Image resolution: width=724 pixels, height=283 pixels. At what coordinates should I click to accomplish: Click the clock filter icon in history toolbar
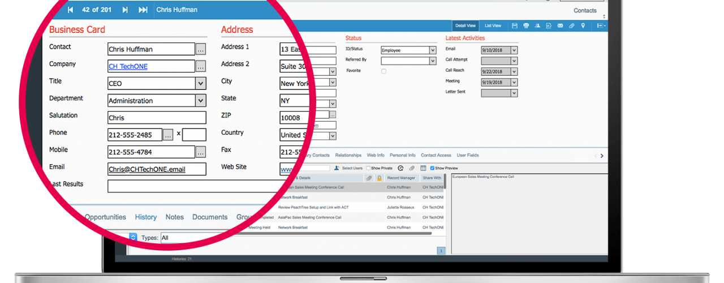click(400, 168)
